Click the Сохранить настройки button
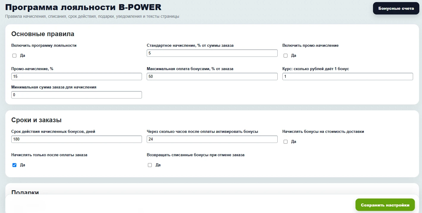 (385, 205)
